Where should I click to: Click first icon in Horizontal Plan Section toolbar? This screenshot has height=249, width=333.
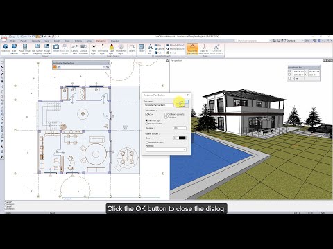click(x=55, y=67)
